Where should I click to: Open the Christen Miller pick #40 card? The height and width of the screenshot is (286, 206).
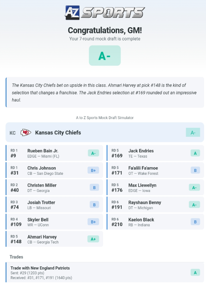[x=54, y=187]
